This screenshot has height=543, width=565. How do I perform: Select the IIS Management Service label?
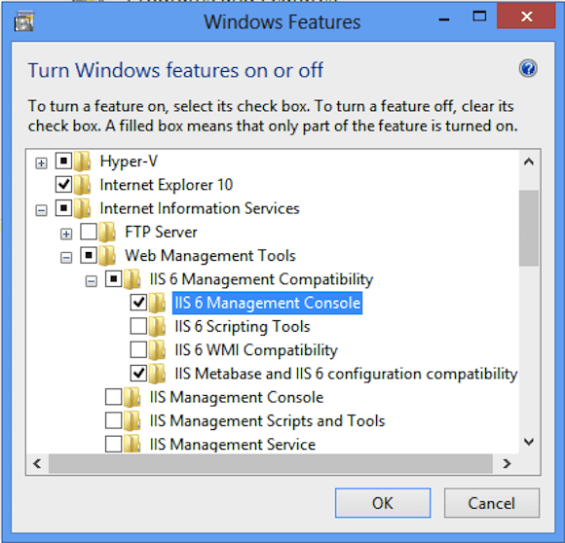pyautogui.click(x=233, y=445)
